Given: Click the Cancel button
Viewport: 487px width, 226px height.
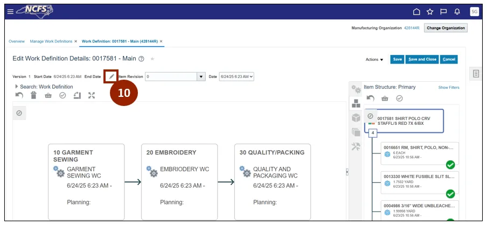Looking at the screenshot, I should pyautogui.click(x=449, y=59).
